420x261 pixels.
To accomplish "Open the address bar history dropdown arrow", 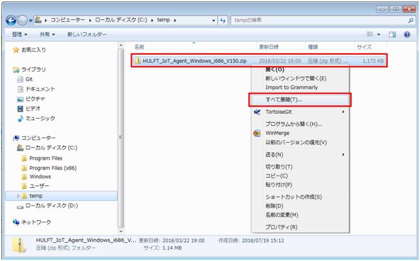I will pos(215,21).
